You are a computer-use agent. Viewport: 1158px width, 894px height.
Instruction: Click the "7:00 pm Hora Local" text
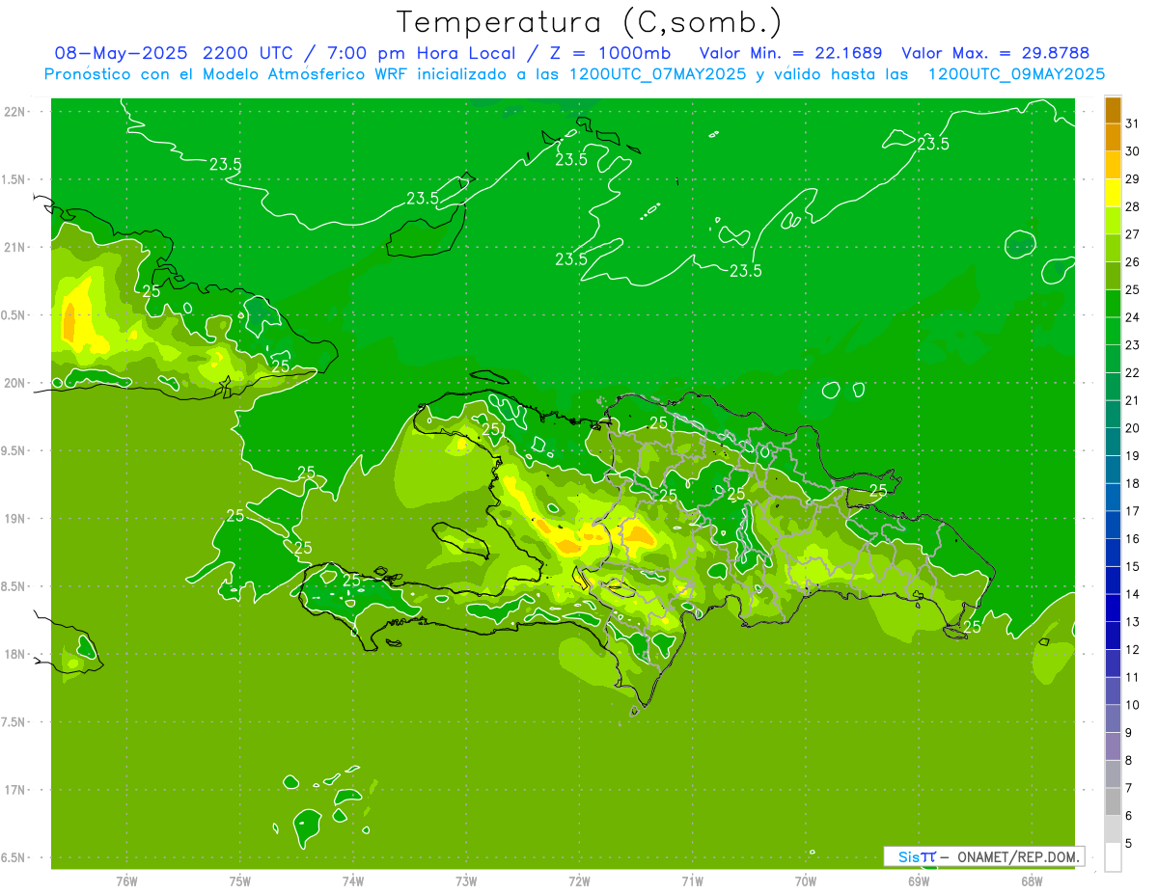pyautogui.click(x=421, y=53)
